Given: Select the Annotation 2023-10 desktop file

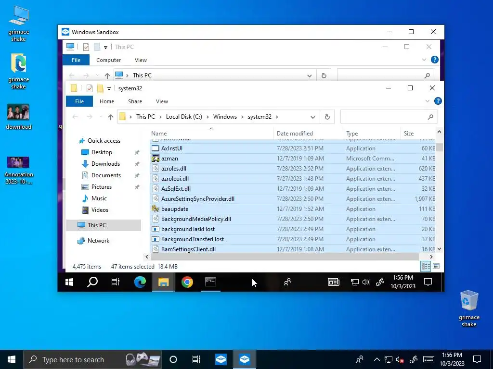Looking at the screenshot, I should (x=18, y=170).
